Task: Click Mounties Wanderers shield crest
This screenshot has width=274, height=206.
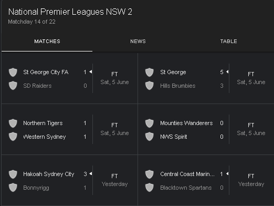Action: [x=150, y=123]
